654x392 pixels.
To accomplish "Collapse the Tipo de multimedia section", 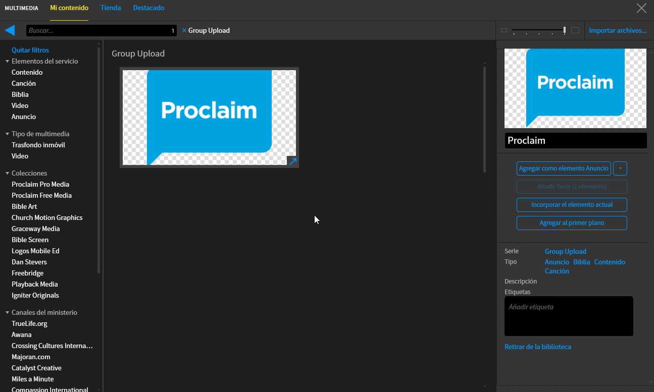I will [8, 134].
